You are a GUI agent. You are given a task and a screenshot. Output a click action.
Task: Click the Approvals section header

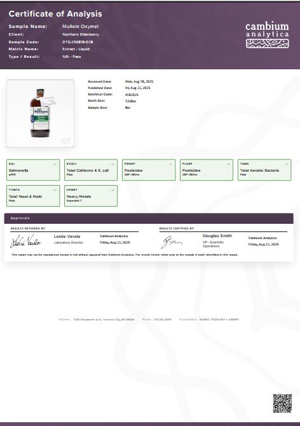[x=149, y=218]
